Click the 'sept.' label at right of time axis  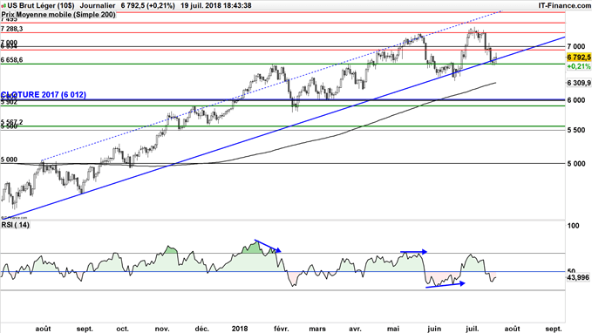(554, 329)
